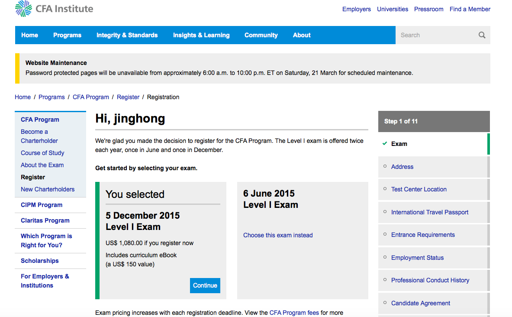Open Professional Conduct History step
This screenshot has height=317, width=512.
430,280
